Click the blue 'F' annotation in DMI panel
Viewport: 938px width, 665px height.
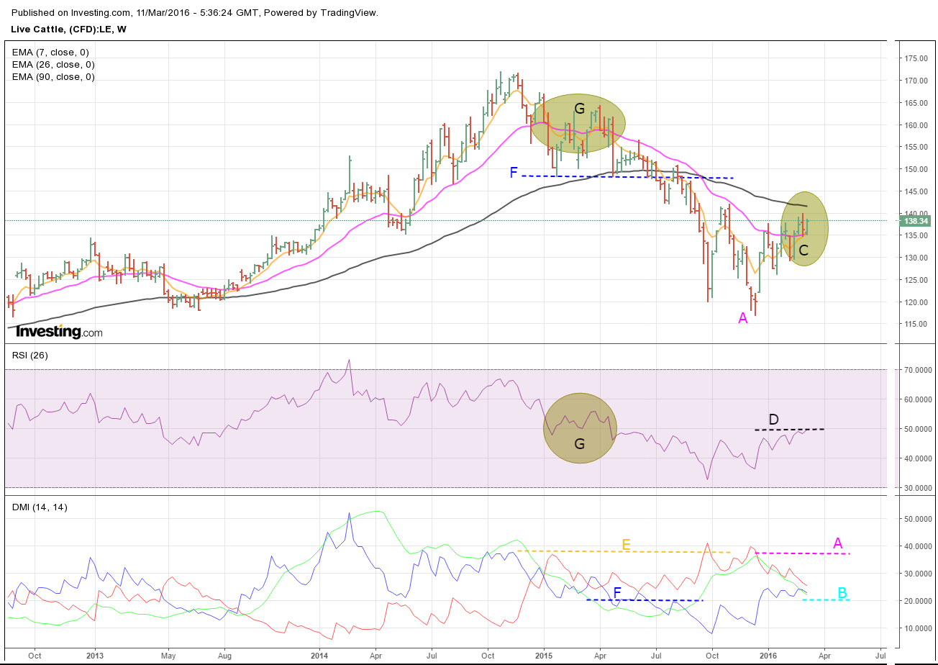617,593
